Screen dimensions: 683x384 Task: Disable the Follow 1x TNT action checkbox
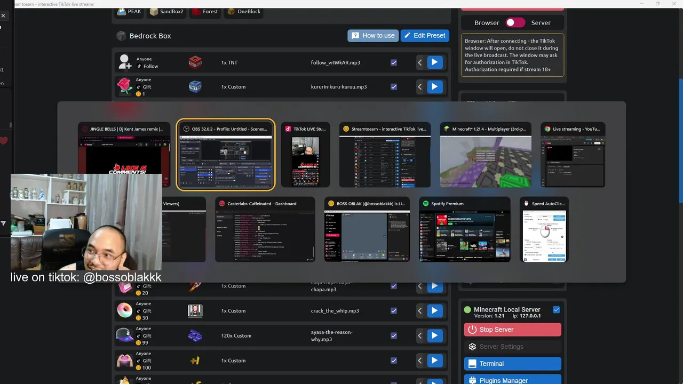(x=394, y=62)
